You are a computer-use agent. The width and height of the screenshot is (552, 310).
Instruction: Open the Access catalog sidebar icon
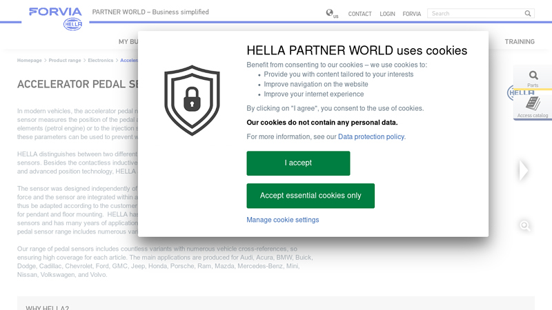[533, 107]
